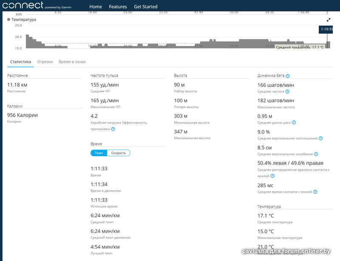The image size is (340, 261).
Task: Click the 1:10:59 chart time marker
Action: (x=326, y=29)
